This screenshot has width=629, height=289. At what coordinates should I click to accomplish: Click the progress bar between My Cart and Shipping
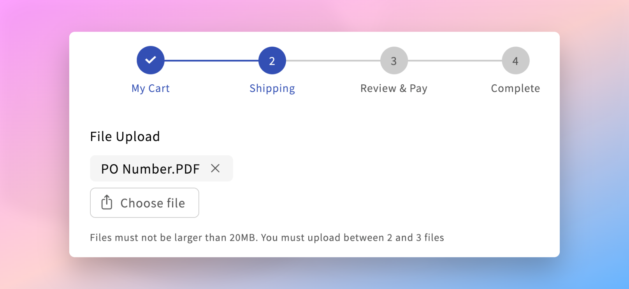[212, 60]
